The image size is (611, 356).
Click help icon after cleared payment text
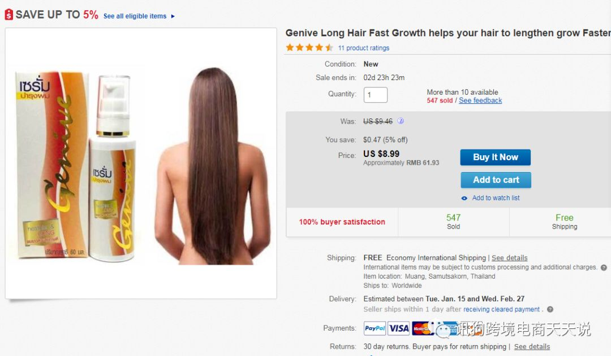(550, 309)
